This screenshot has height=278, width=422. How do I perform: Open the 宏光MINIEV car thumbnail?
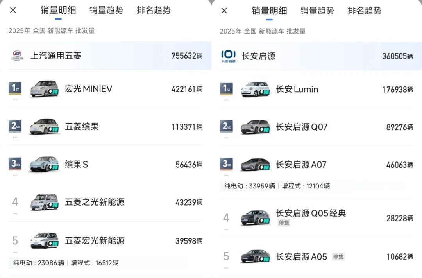pos(44,89)
